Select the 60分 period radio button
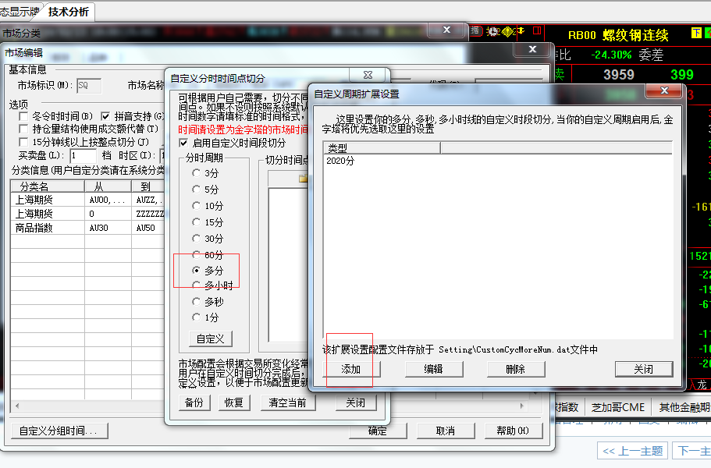This screenshot has height=468, width=711. coord(196,254)
